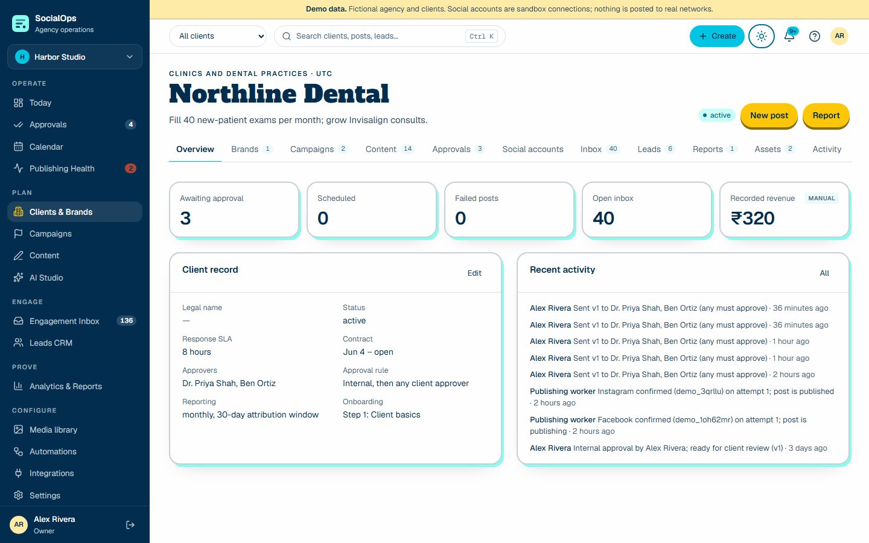Toggle the light/dark theme sun button
The image size is (869, 543).
pyautogui.click(x=762, y=36)
